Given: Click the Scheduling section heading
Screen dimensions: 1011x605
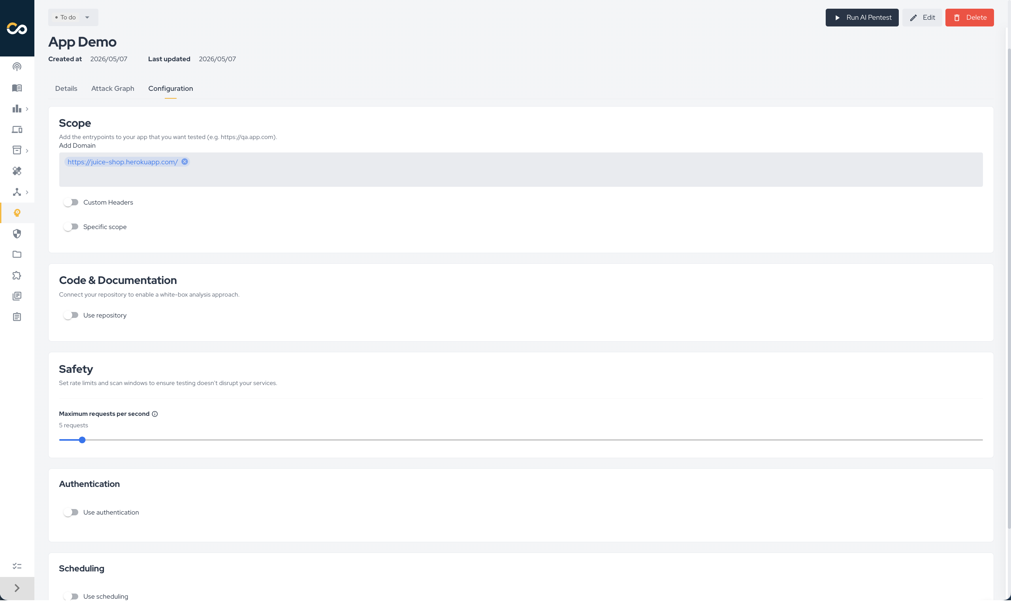Looking at the screenshot, I should click(x=81, y=568).
